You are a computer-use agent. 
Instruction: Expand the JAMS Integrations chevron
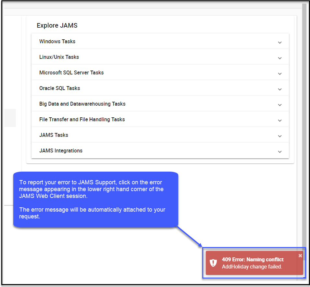click(279, 152)
